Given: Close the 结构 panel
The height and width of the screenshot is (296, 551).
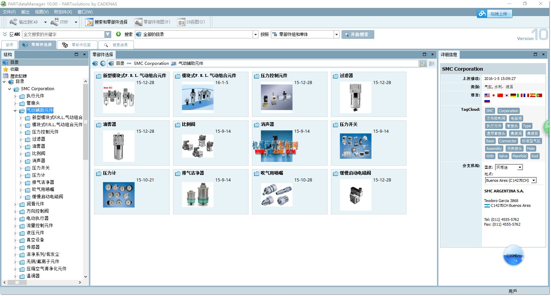Looking at the screenshot, I should coord(84,55).
